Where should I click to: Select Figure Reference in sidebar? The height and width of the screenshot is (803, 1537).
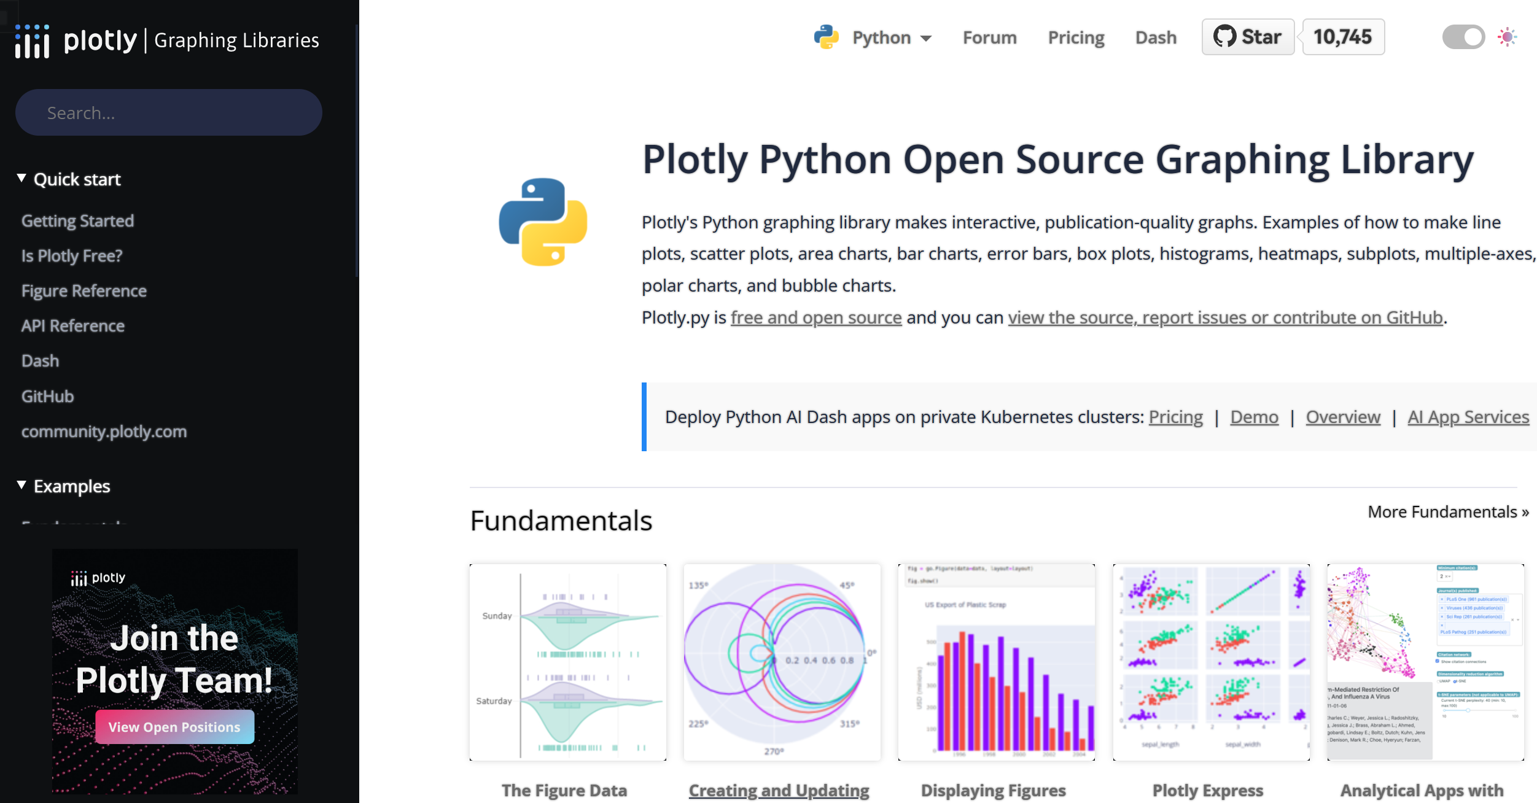[84, 291]
